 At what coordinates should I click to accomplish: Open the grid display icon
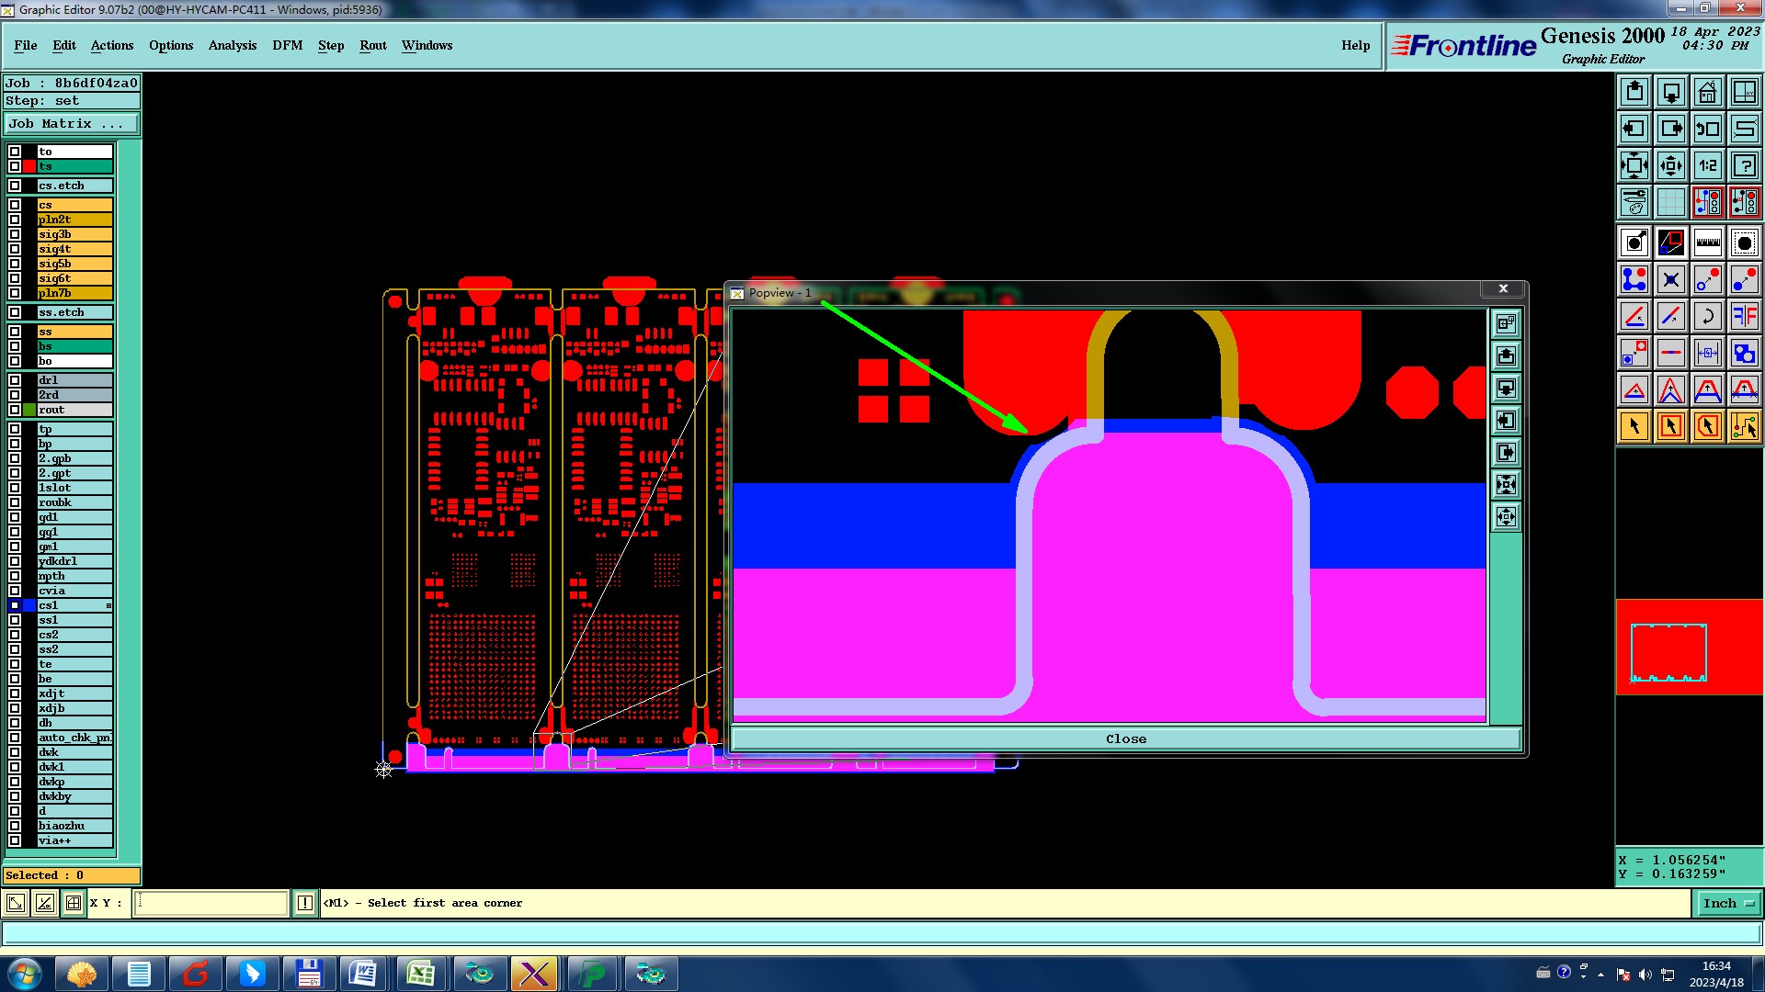[x=1670, y=202]
